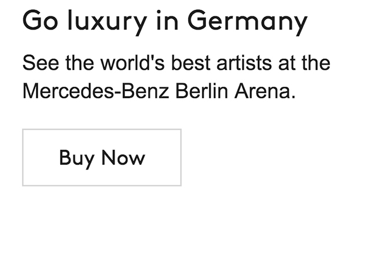Click the Buy Now button

pos(102,158)
